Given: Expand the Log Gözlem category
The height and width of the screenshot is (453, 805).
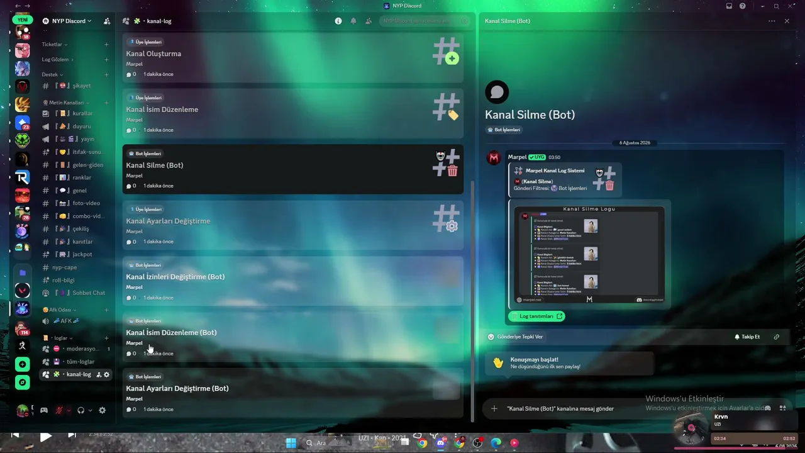Looking at the screenshot, I should [x=57, y=60].
